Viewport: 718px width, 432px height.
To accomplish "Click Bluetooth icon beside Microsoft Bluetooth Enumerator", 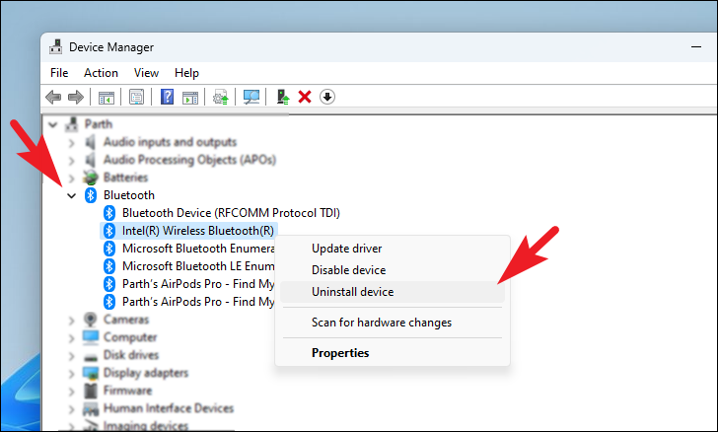I will coord(108,249).
